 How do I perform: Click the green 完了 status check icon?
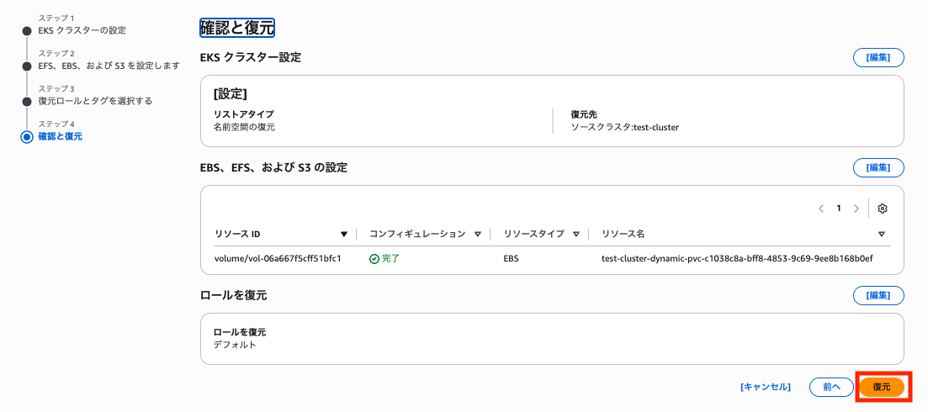pyautogui.click(x=374, y=259)
